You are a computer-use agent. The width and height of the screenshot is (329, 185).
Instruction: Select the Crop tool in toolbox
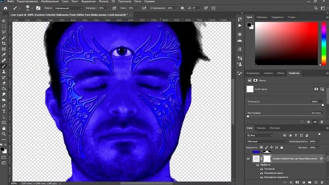4,43
